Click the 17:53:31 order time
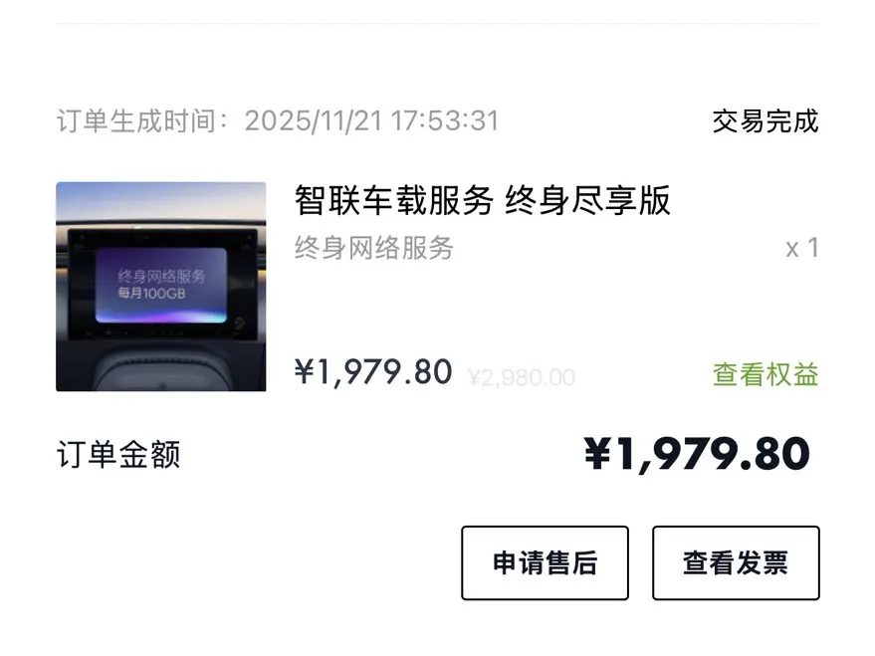Screen dimensions: 875x656 click(x=445, y=121)
